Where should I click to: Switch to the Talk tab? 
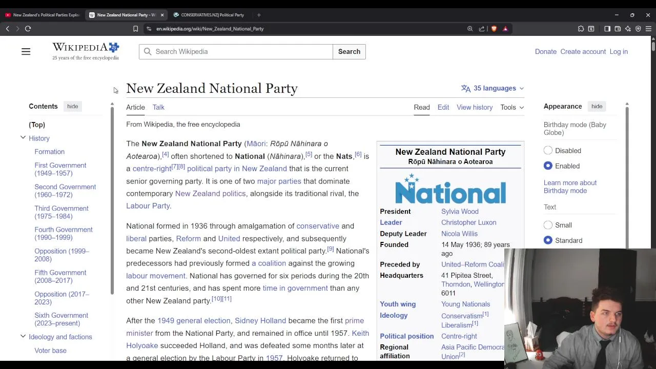tap(158, 107)
